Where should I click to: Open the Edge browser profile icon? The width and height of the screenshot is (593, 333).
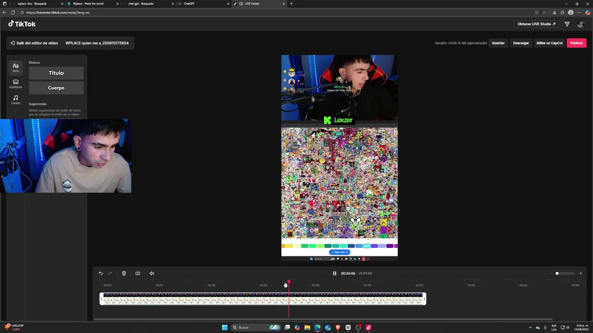(x=571, y=12)
